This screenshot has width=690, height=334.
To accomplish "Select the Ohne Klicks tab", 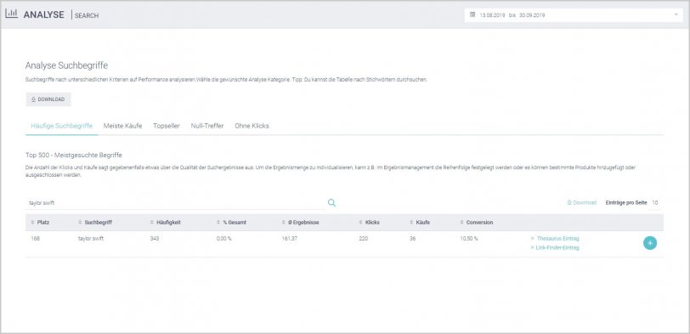I will point(252,126).
